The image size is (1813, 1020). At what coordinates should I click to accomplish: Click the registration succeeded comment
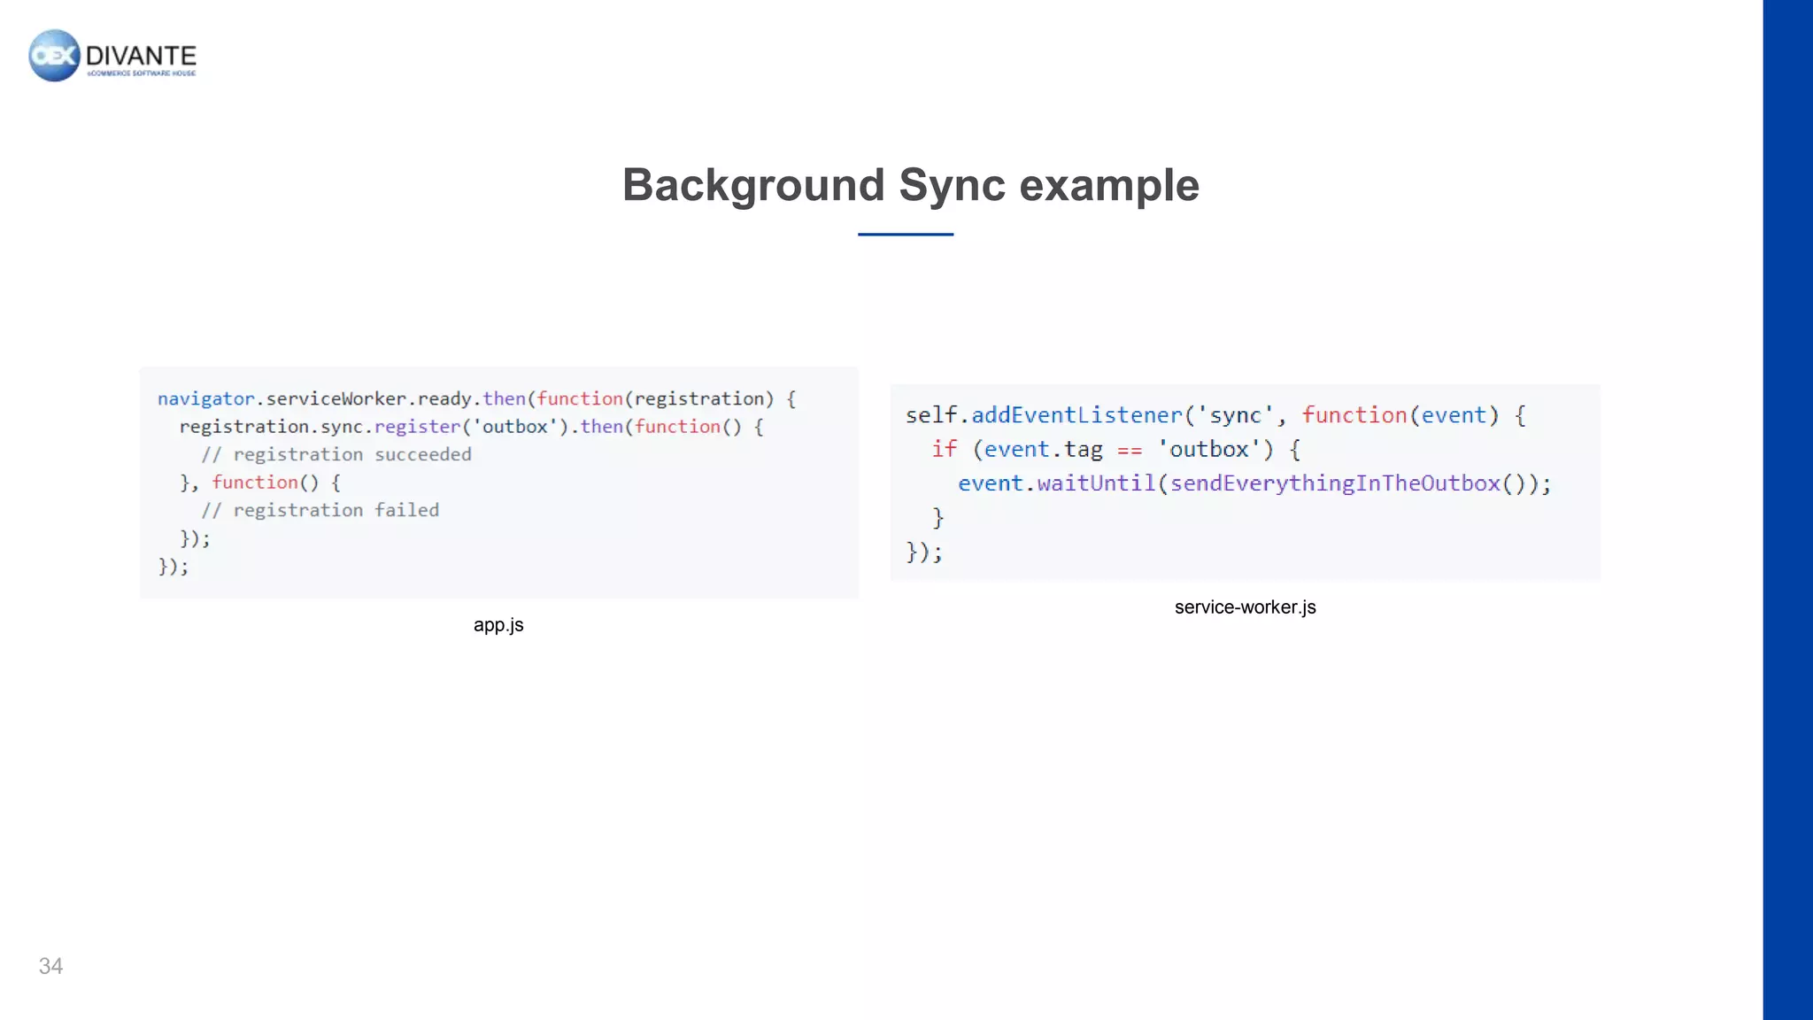tap(336, 455)
